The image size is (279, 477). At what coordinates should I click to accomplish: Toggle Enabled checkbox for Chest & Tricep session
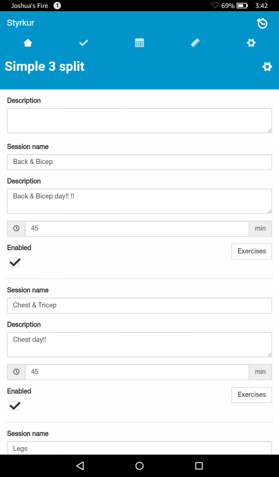[x=14, y=406]
